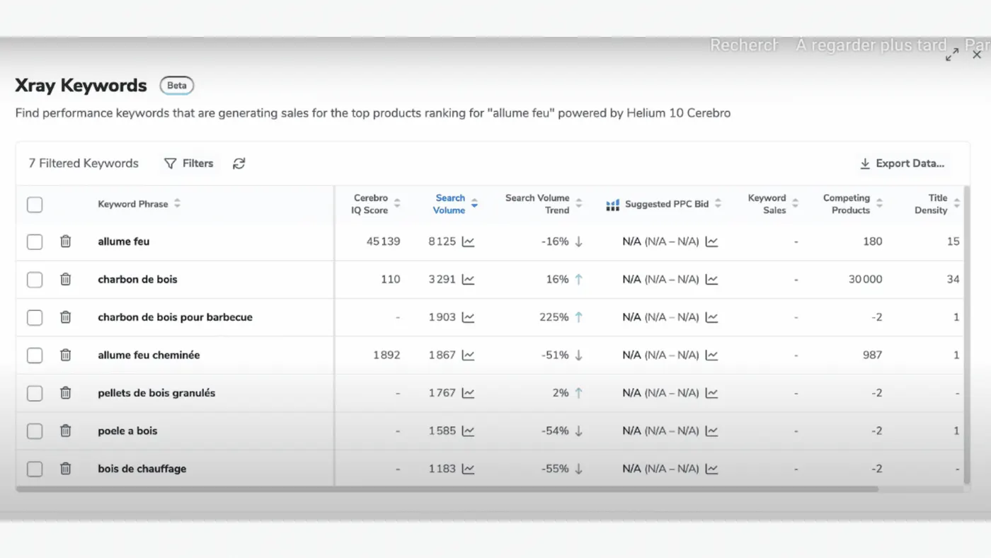Show PPC bid chart for poele a bois

point(711,431)
